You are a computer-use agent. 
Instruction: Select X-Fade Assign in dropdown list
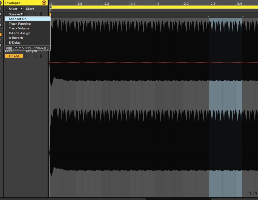(19, 33)
